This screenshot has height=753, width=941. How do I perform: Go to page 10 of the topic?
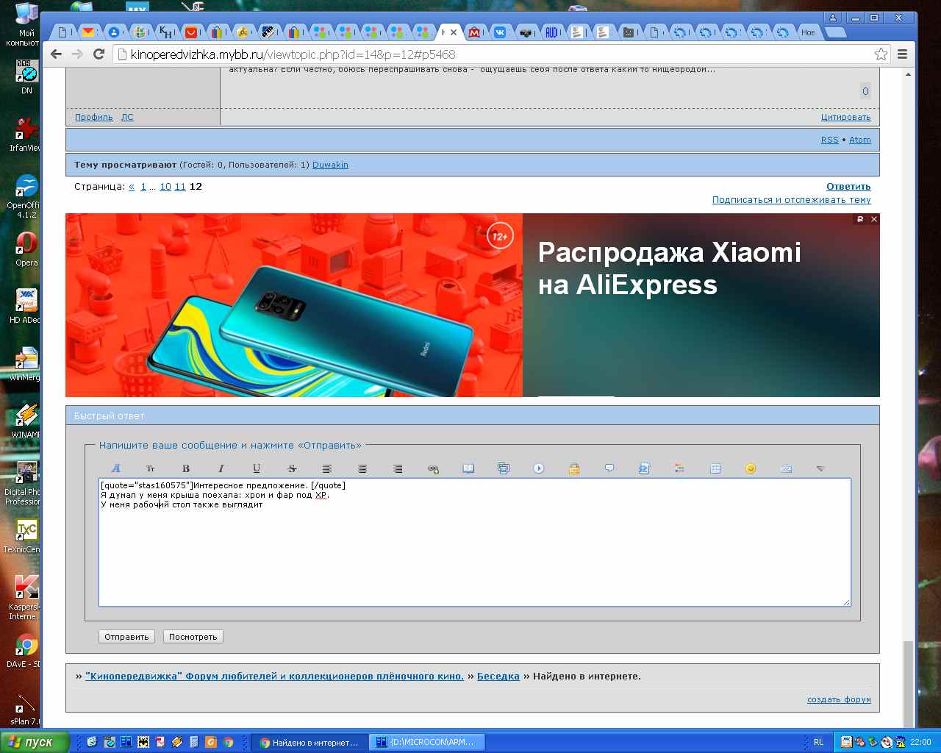click(x=165, y=187)
